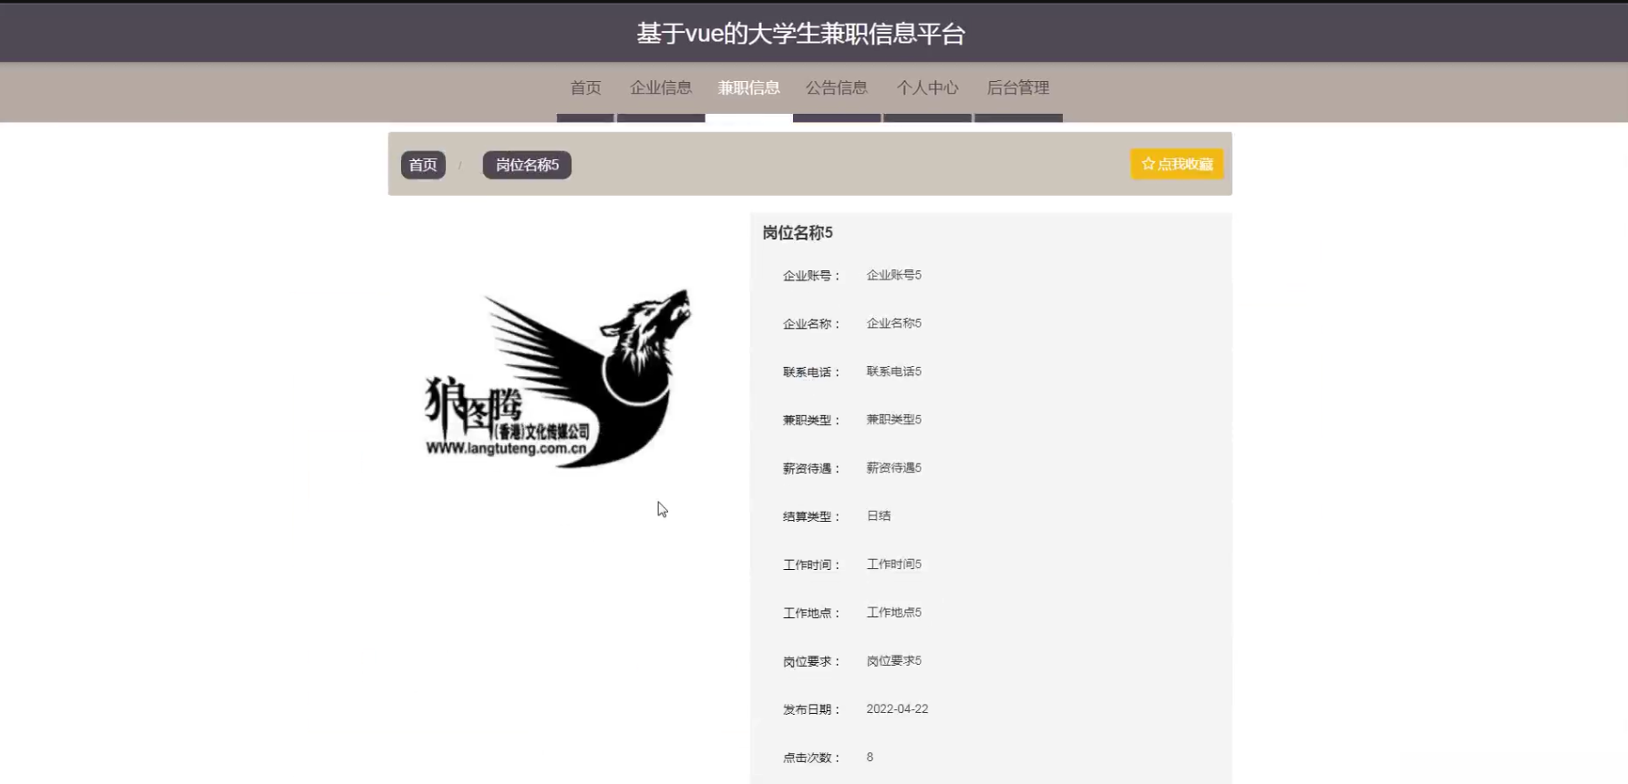Select the 企业名称5 value
Image resolution: width=1628 pixels, height=784 pixels.
[893, 323]
